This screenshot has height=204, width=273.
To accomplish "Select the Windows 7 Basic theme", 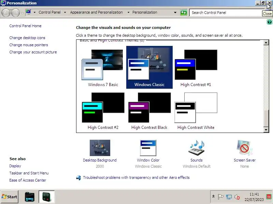I will click(103, 67).
